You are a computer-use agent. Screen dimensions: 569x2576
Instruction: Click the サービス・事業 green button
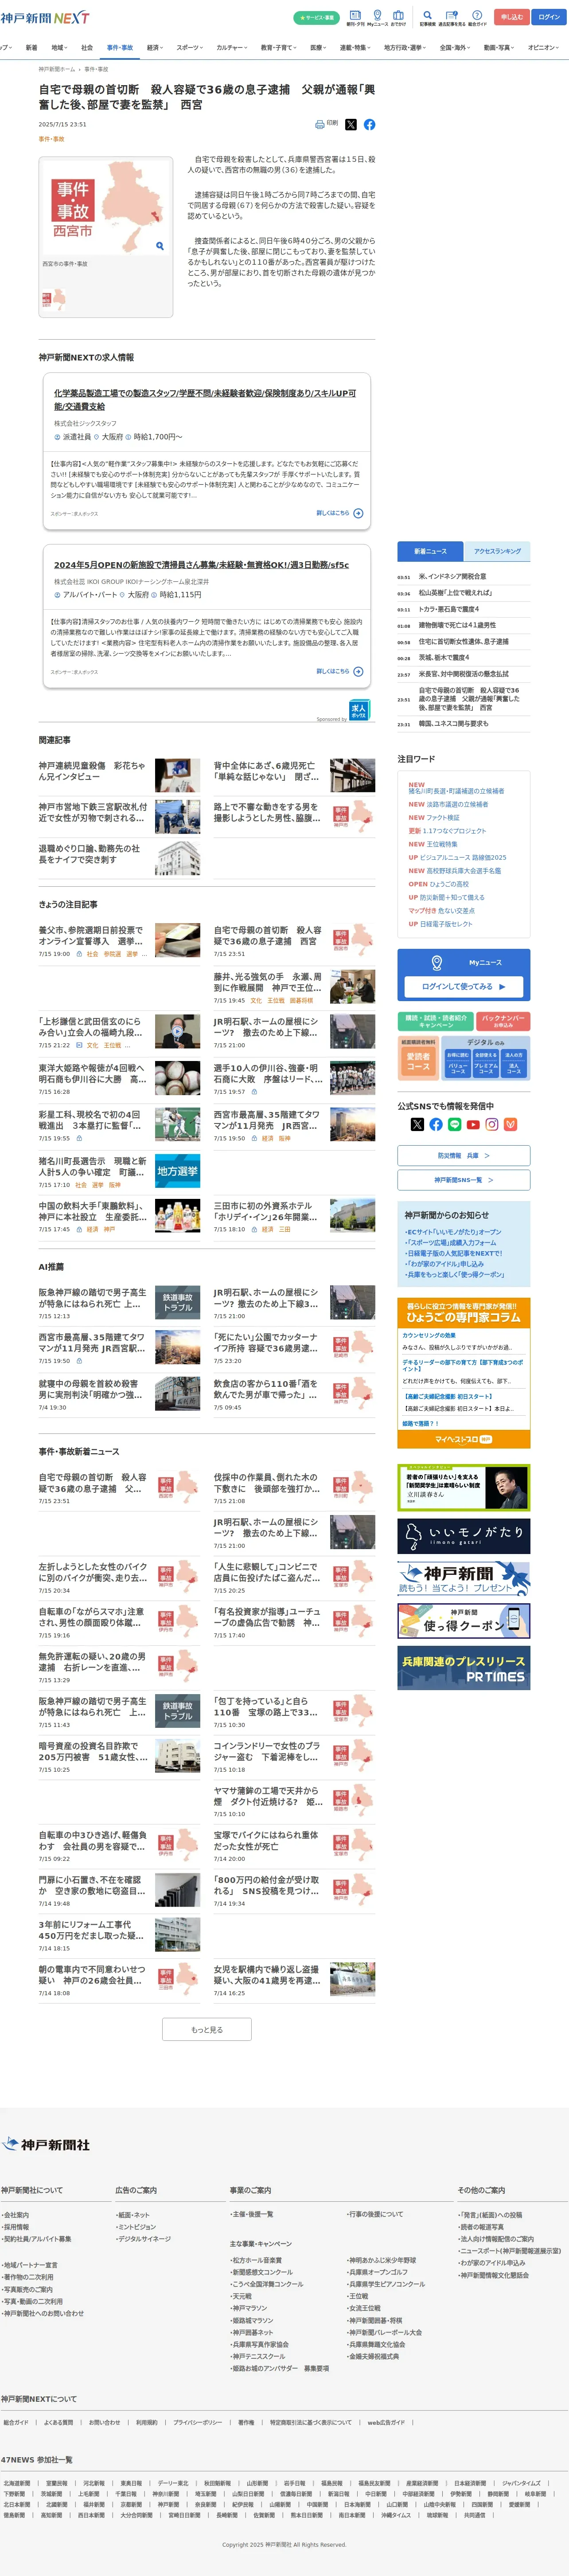pyautogui.click(x=316, y=18)
